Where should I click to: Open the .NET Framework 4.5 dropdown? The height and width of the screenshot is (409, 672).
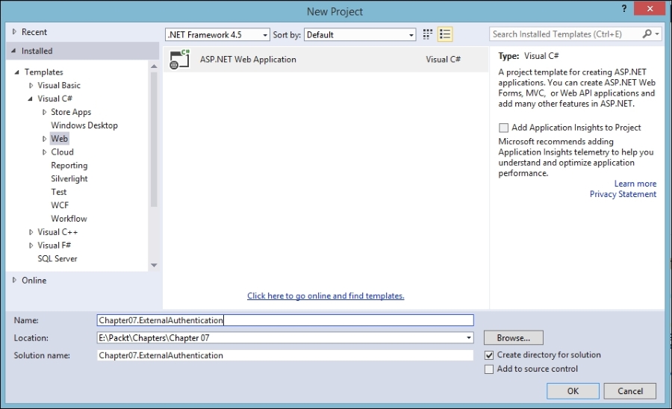pyautogui.click(x=217, y=35)
